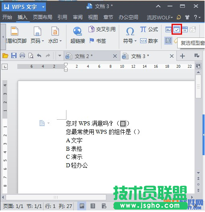The image size is (205, 212).
Task: Insert checkbox form field
Action: (177, 29)
